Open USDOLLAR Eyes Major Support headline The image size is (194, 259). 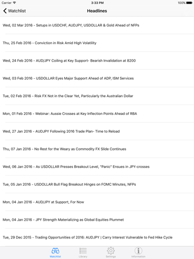tap(97, 78)
